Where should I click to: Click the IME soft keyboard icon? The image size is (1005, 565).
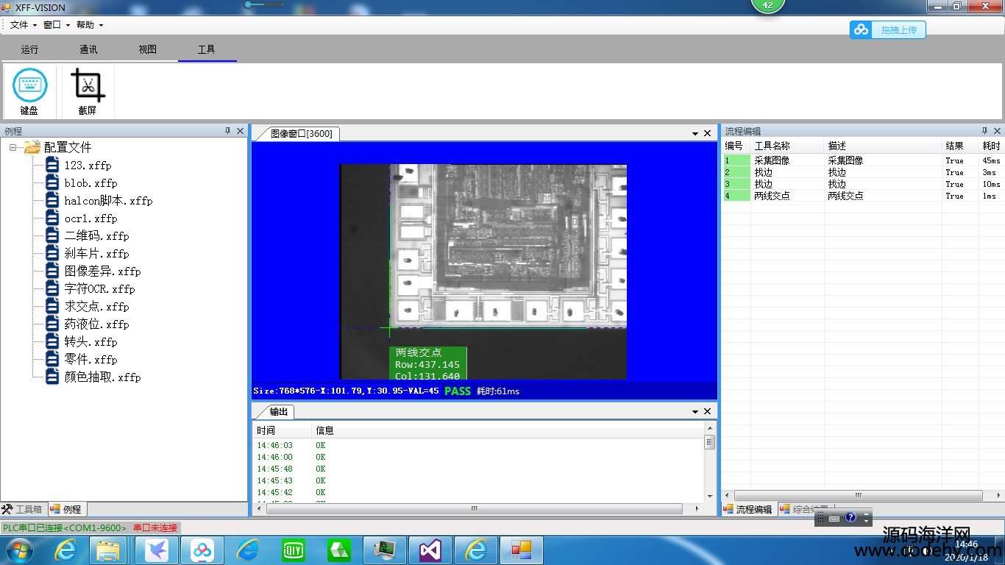[x=834, y=519]
